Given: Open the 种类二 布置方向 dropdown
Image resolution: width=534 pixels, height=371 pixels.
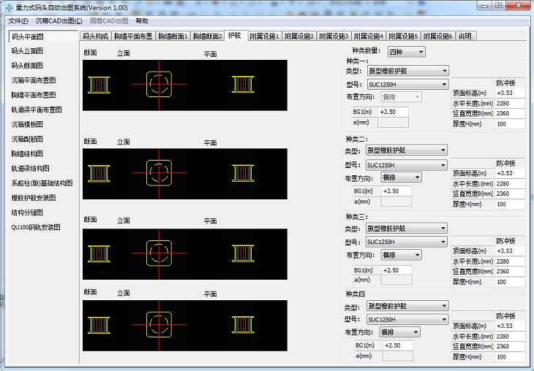Looking at the screenshot, I should pyautogui.click(x=401, y=177).
